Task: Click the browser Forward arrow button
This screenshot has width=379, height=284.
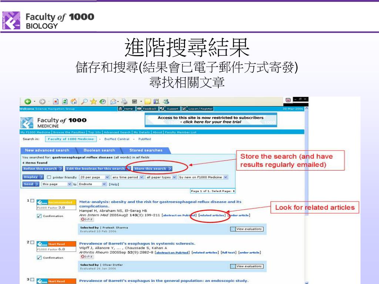Action: point(42,102)
